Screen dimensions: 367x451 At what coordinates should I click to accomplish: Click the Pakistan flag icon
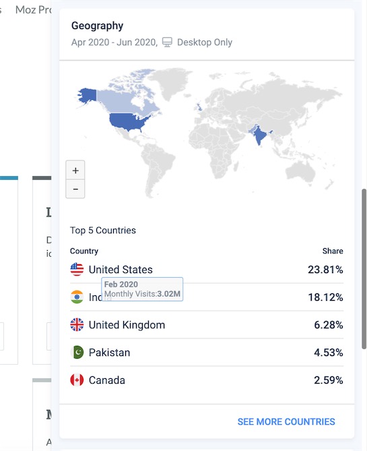(x=77, y=353)
